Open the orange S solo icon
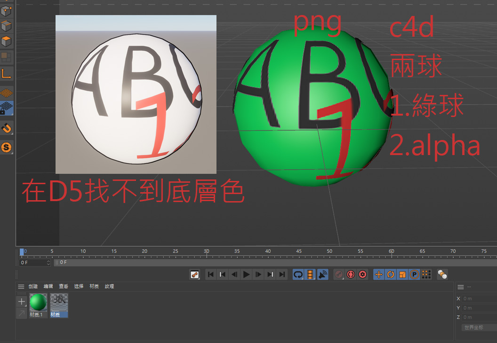The height and width of the screenshot is (343, 497). (7, 148)
